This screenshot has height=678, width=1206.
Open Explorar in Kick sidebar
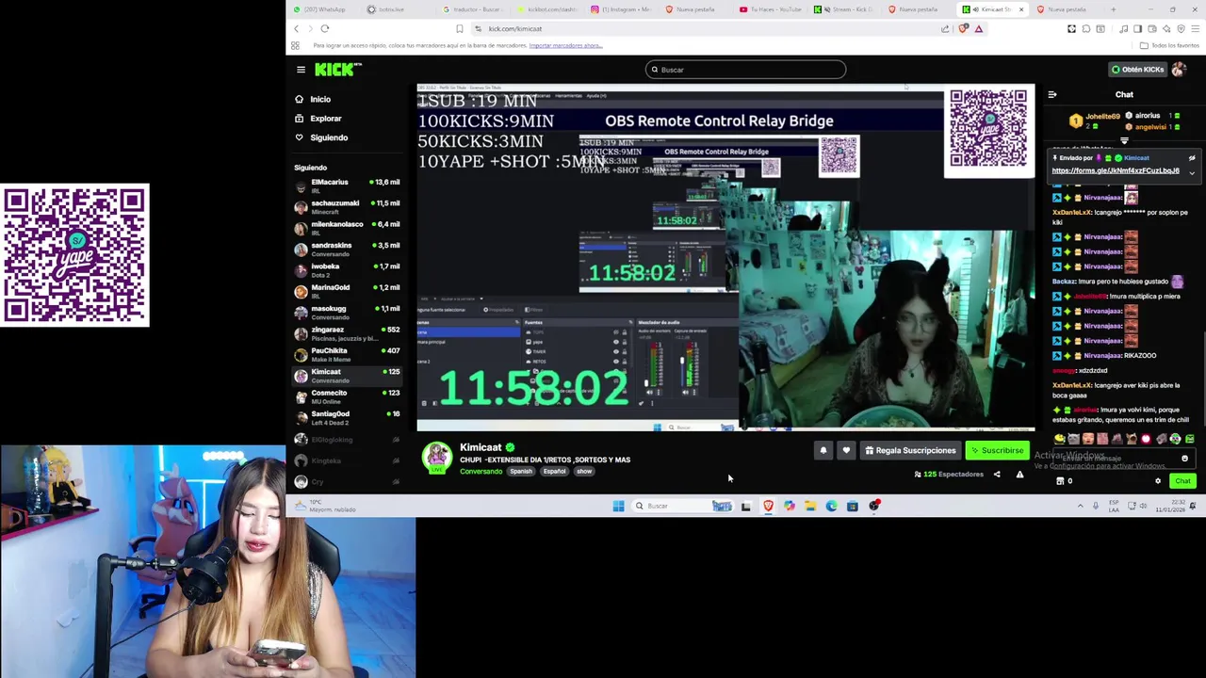coord(318,119)
